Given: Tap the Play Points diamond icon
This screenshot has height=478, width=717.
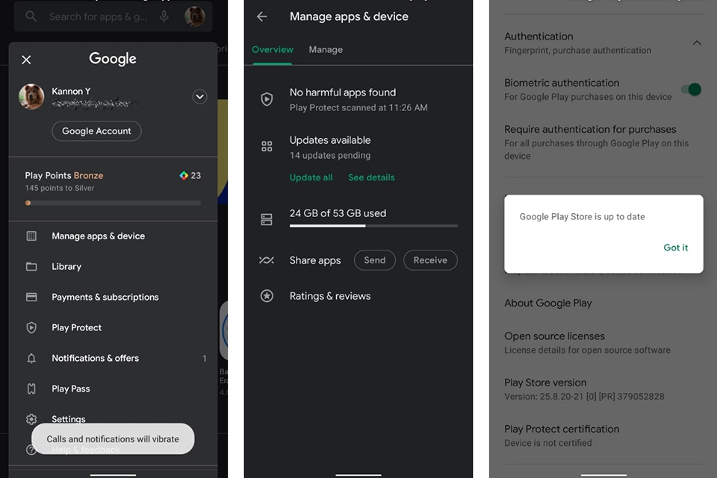Looking at the screenshot, I should [184, 175].
